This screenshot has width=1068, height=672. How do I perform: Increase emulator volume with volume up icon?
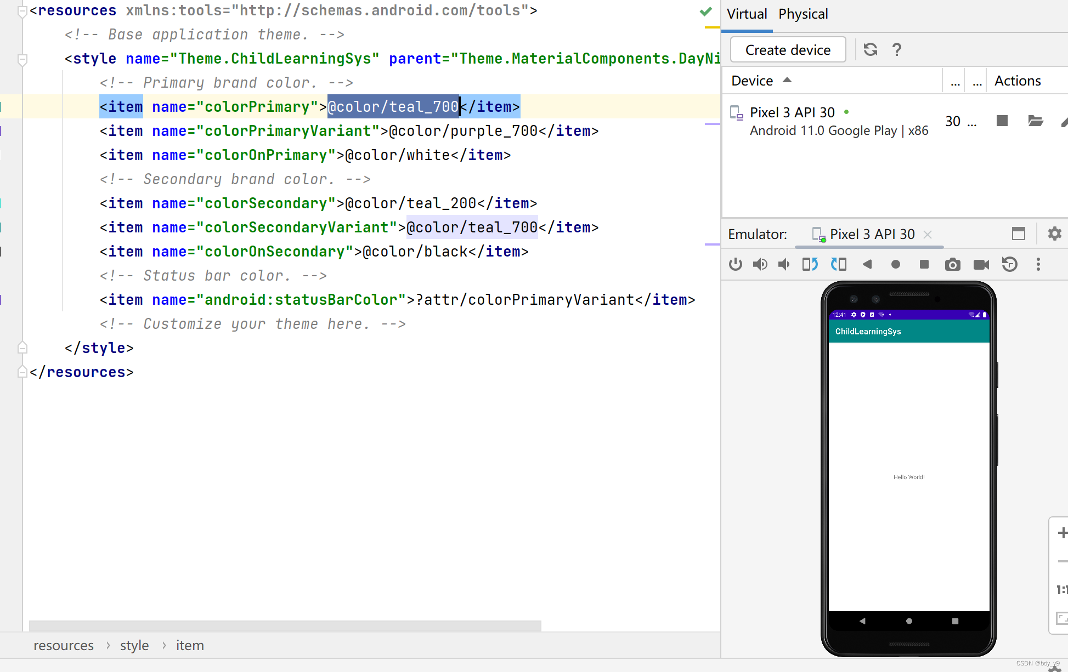760,264
